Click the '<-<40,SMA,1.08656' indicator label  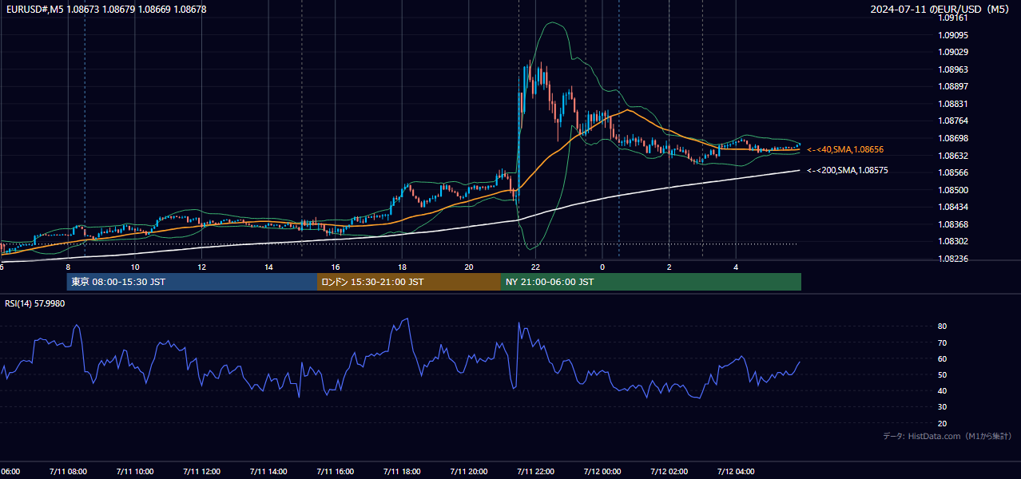(845, 149)
